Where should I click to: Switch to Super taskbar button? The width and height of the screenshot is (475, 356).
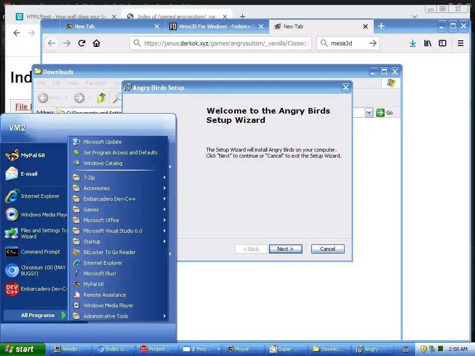[x=286, y=349]
